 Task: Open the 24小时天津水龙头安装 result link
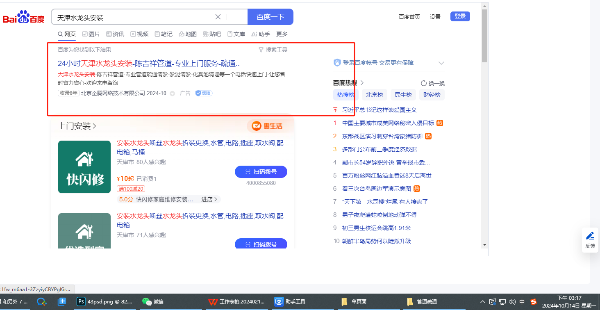pyautogui.click(x=148, y=64)
